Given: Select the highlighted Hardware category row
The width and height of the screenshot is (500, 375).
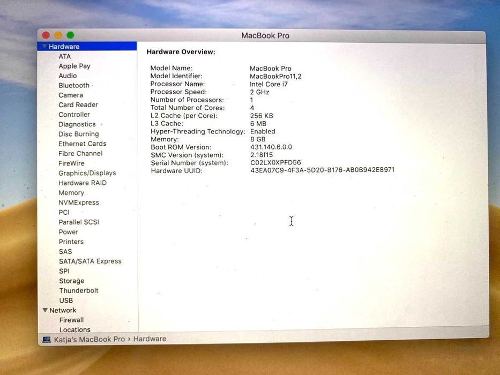Looking at the screenshot, I should click(87, 46).
